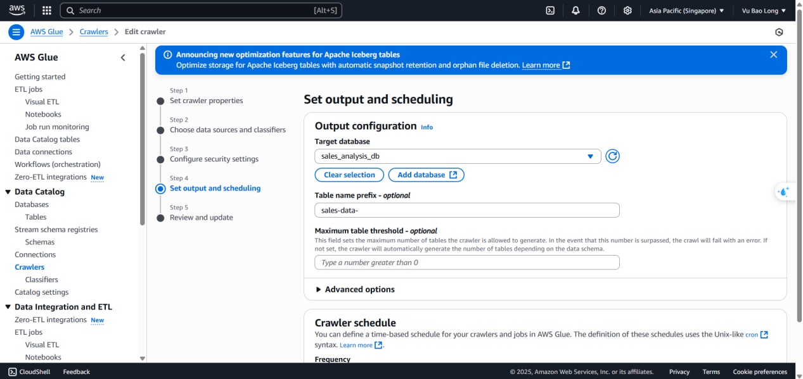Open the Privacy link in the footer
This screenshot has height=379, width=803.
point(679,372)
